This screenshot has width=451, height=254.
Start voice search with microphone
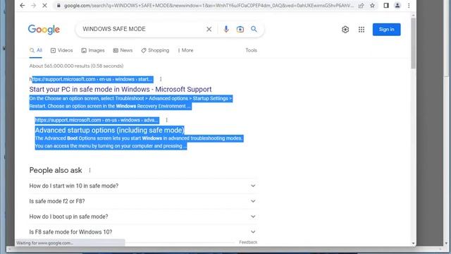[226, 29]
